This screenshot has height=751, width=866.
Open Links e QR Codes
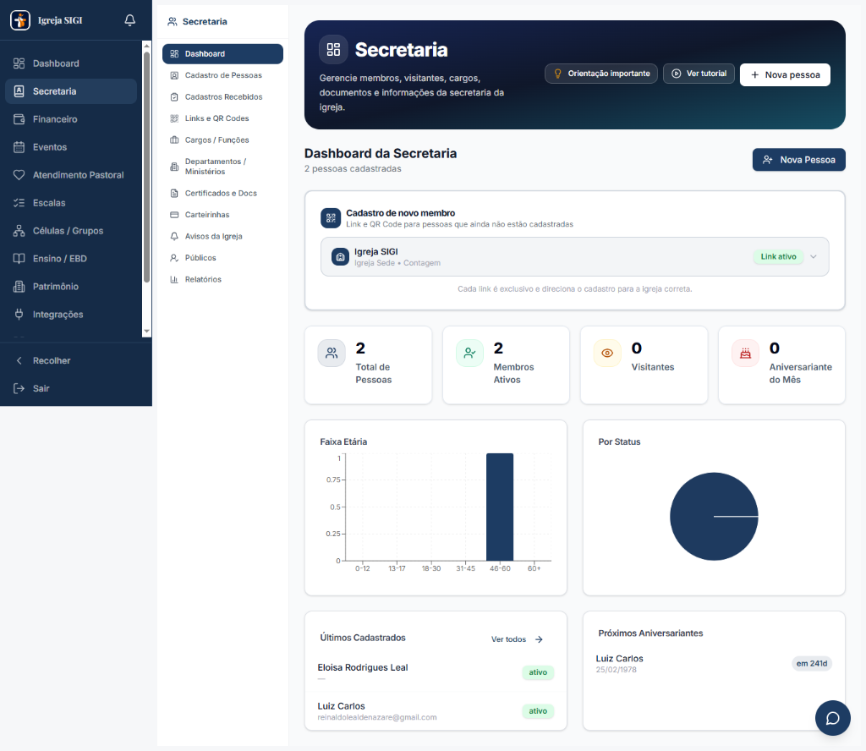click(x=222, y=118)
